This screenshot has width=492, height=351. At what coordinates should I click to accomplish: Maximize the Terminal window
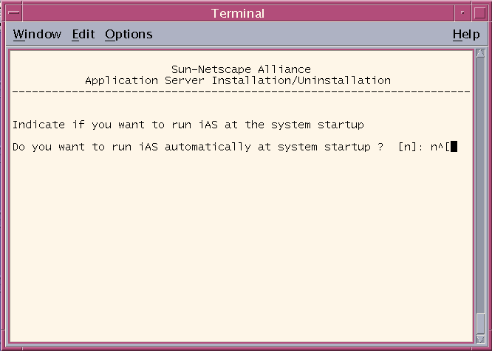(x=479, y=13)
